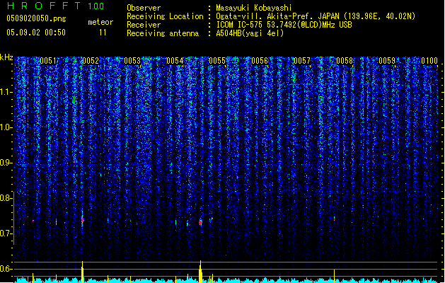Click the 0056 time marker
The image size is (445, 283).
260,61
